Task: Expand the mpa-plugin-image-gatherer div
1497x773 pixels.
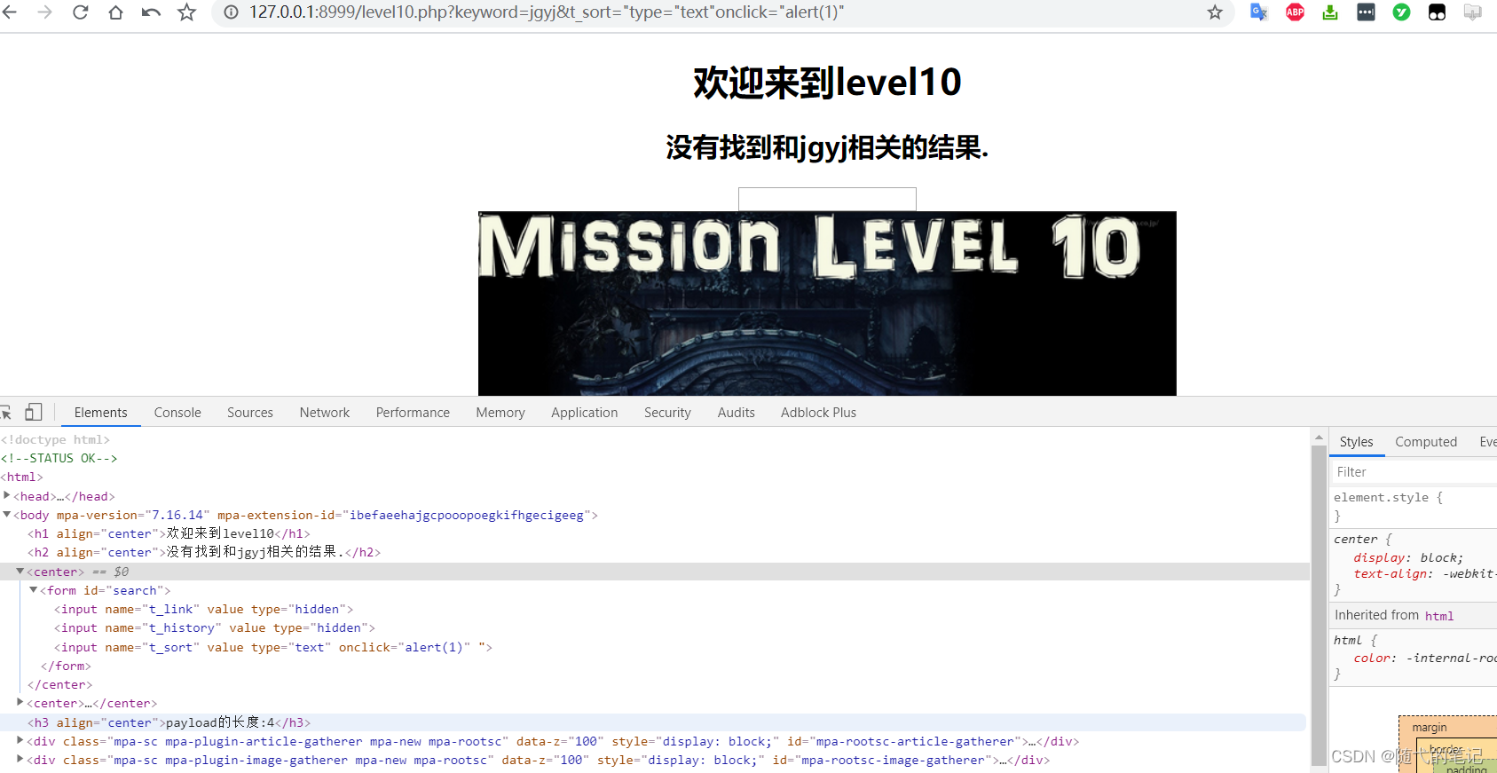Action: click(20, 760)
